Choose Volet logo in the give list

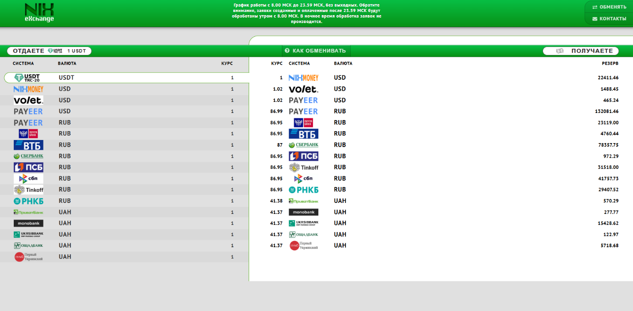[28, 100]
